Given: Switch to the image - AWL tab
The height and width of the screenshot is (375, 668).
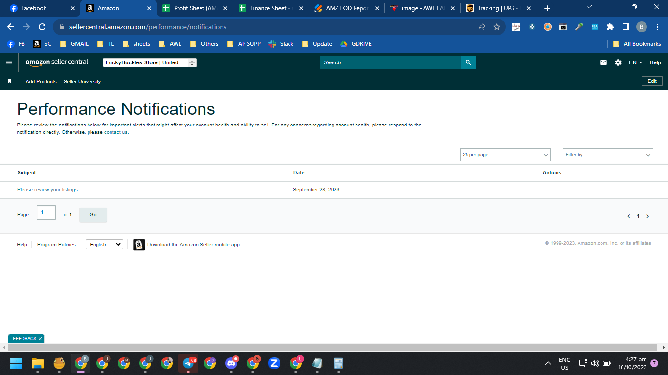Looking at the screenshot, I should pos(423,8).
